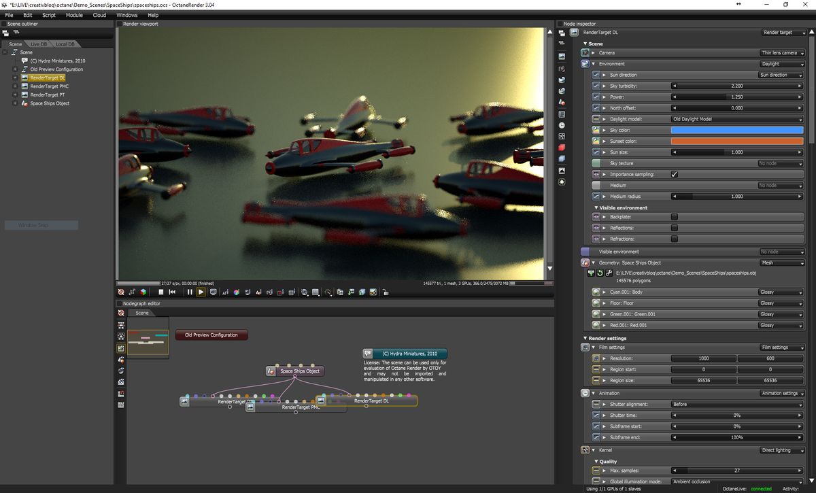Resume rendering with the play icon

click(x=201, y=292)
